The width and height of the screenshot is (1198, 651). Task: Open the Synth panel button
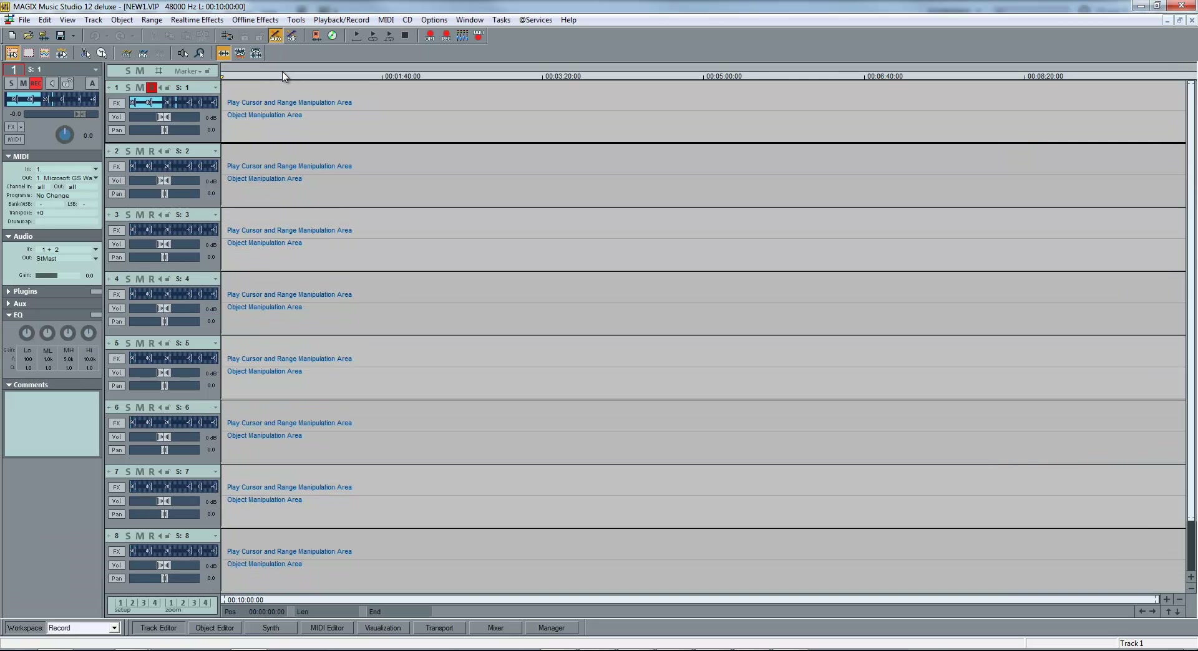pos(271,628)
